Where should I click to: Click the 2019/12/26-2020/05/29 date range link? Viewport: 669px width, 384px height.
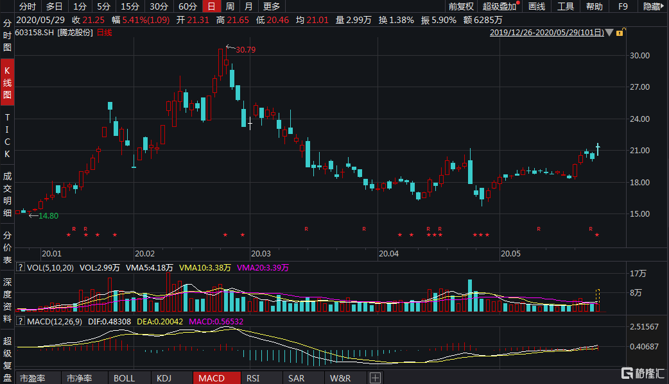pos(547,32)
